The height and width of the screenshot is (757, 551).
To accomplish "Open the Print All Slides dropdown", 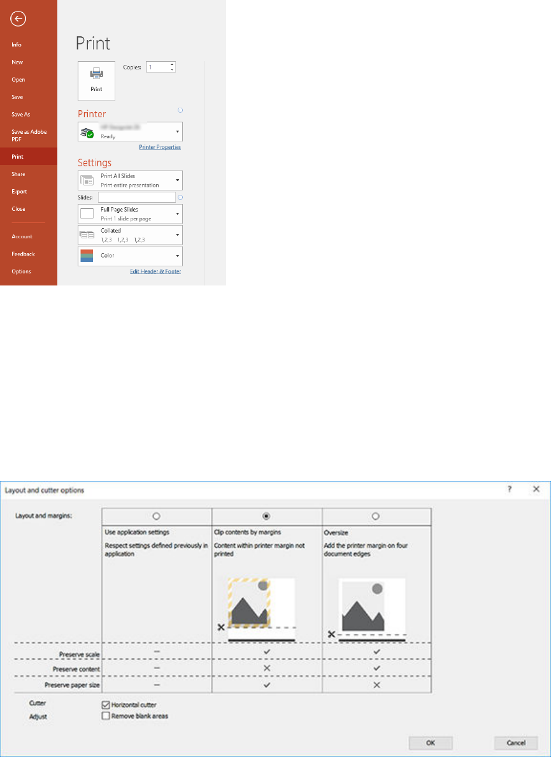I will point(131,180).
